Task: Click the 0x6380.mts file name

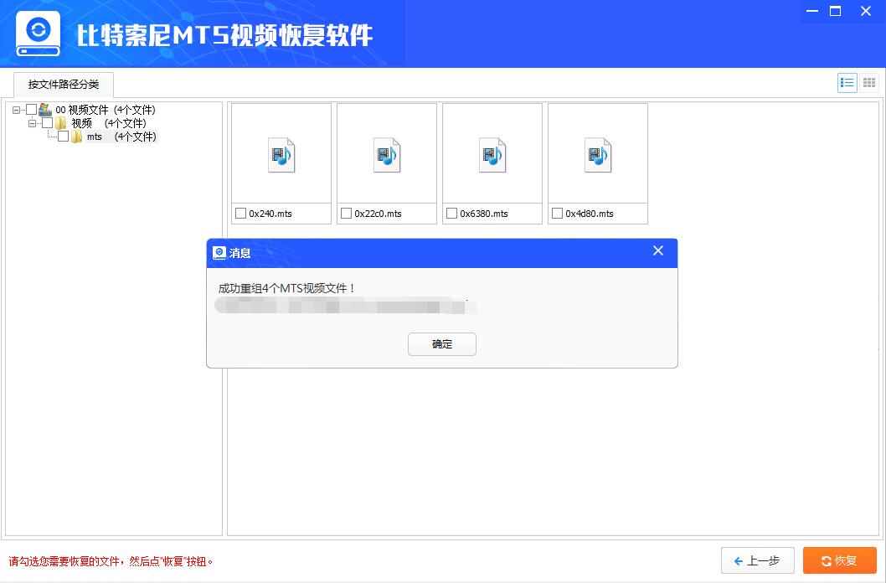Action: point(484,214)
